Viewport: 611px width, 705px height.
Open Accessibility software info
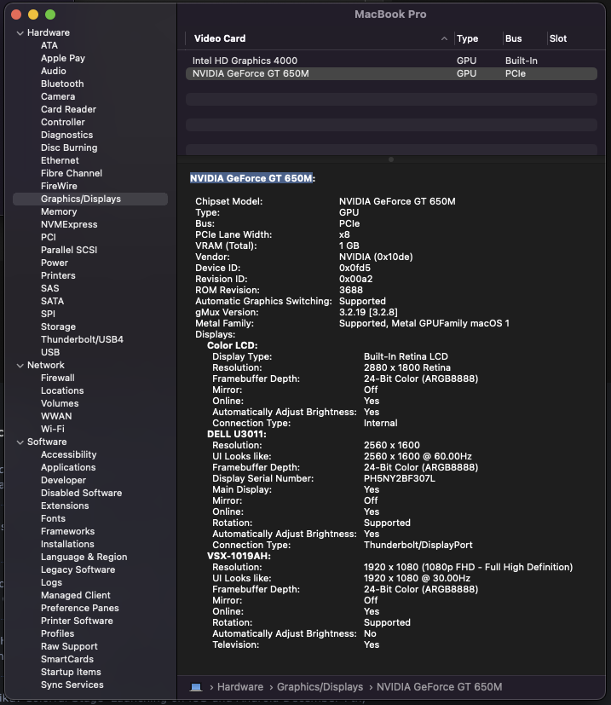pyautogui.click(x=69, y=454)
